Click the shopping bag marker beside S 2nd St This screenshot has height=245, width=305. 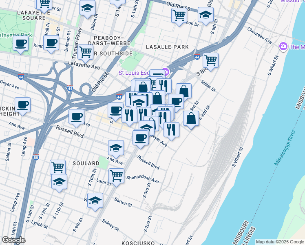point(191,118)
